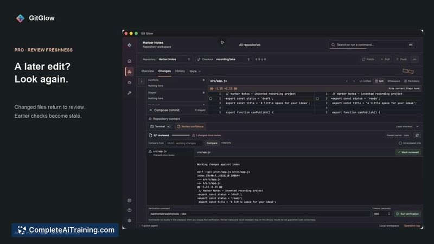The width and height of the screenshot is (434, 244).
Task: Open the Checkout recording/take dropdown
Action: [x=224, y=59]
